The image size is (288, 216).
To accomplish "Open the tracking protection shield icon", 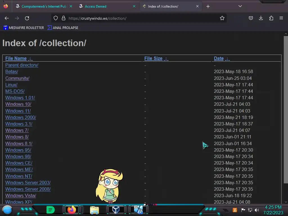I will click(x=56, y=18).
